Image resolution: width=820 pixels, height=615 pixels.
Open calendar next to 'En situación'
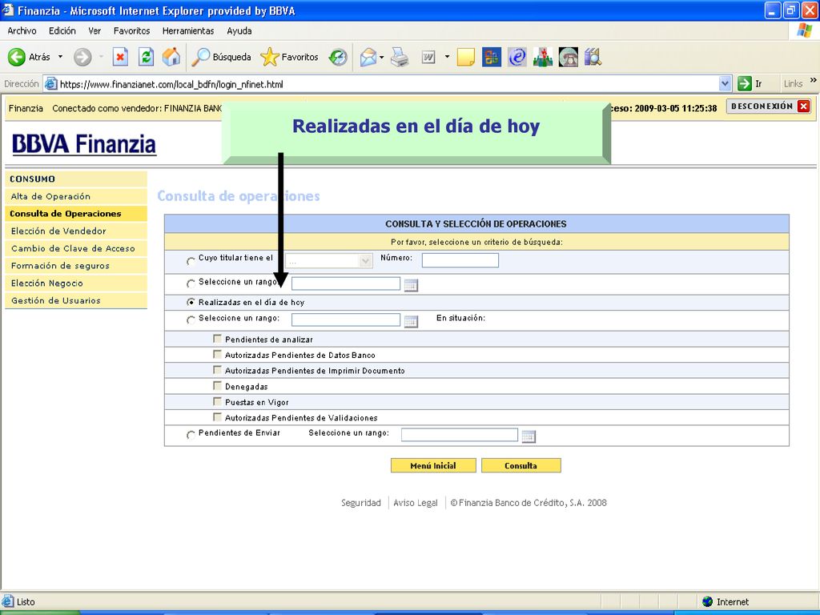click(x=411, y=321)
